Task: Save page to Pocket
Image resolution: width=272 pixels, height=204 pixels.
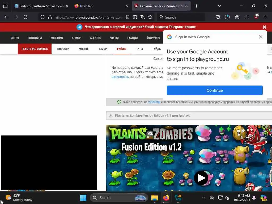Action: coord(218,17)
